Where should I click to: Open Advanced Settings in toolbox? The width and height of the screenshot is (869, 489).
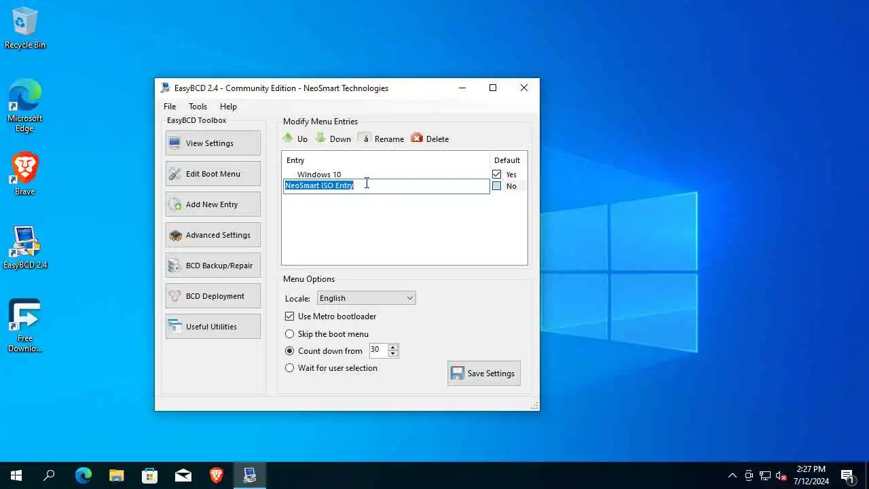point(212,235)
